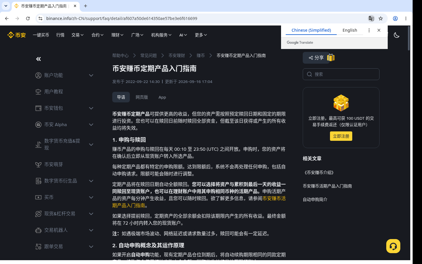The width and height of the screenshot is (422, 264).
Task: Switch to 网页版 tab
Action: coord(142,97)
